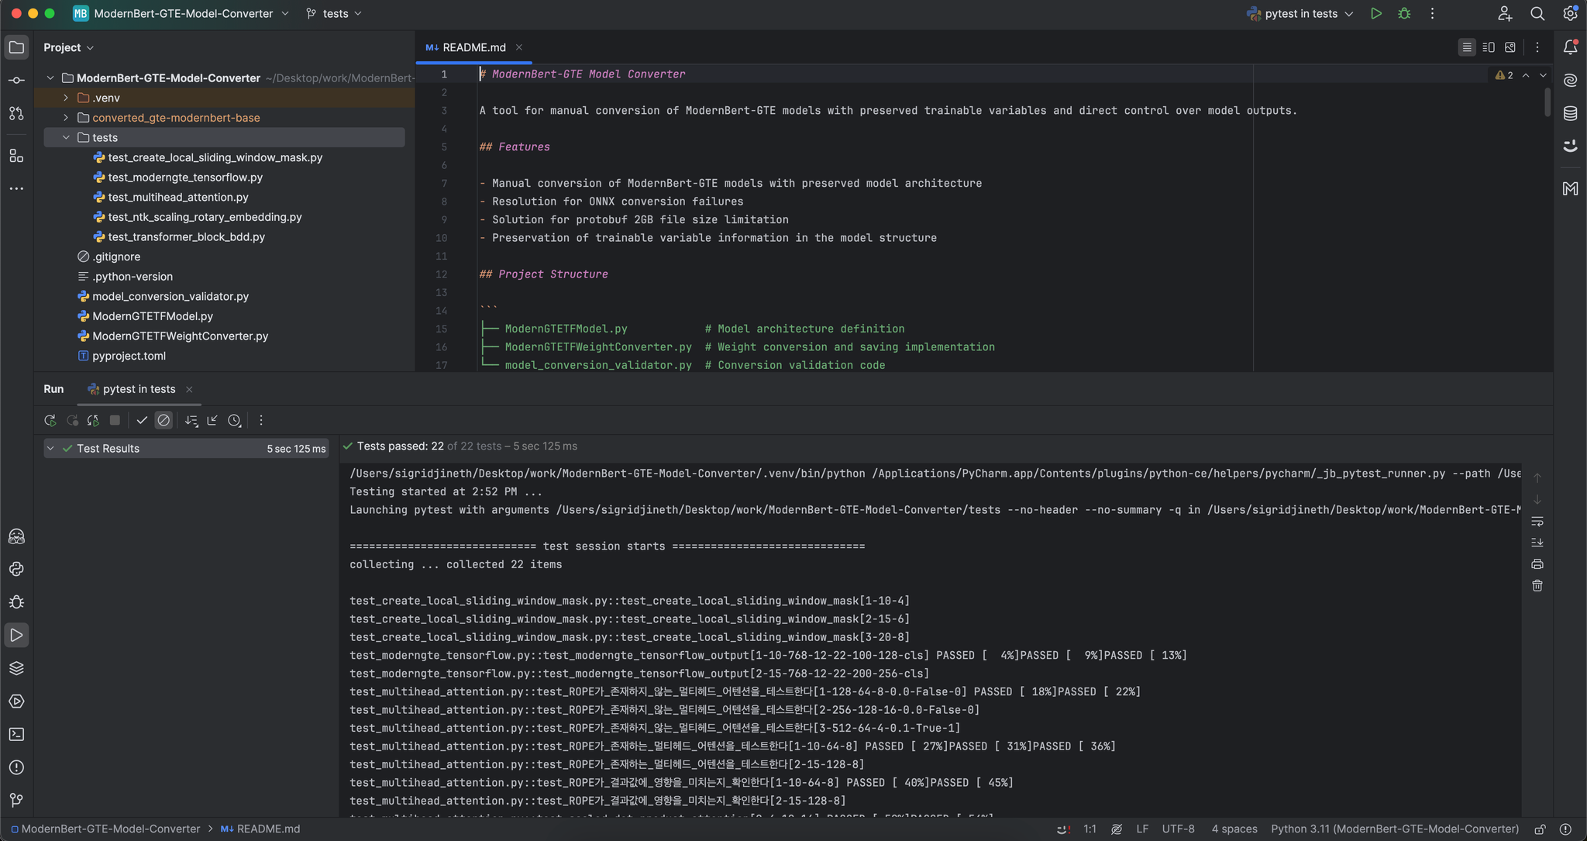
Task: Open the Database tool window
Action: click(x=1570, y=113)
